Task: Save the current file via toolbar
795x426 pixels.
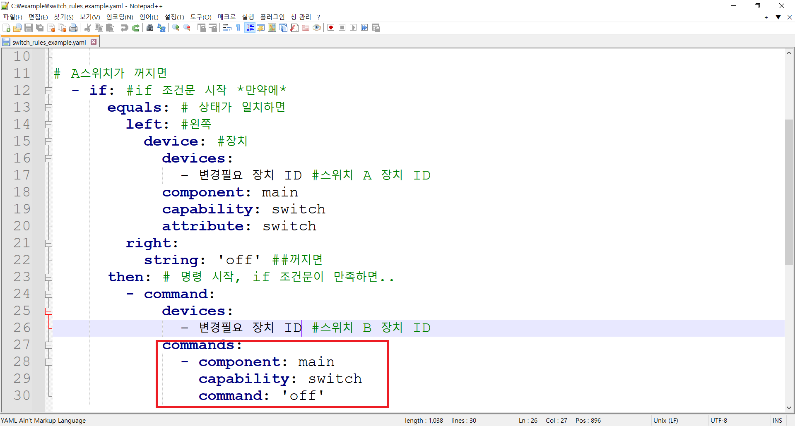Action: [29, 28]
